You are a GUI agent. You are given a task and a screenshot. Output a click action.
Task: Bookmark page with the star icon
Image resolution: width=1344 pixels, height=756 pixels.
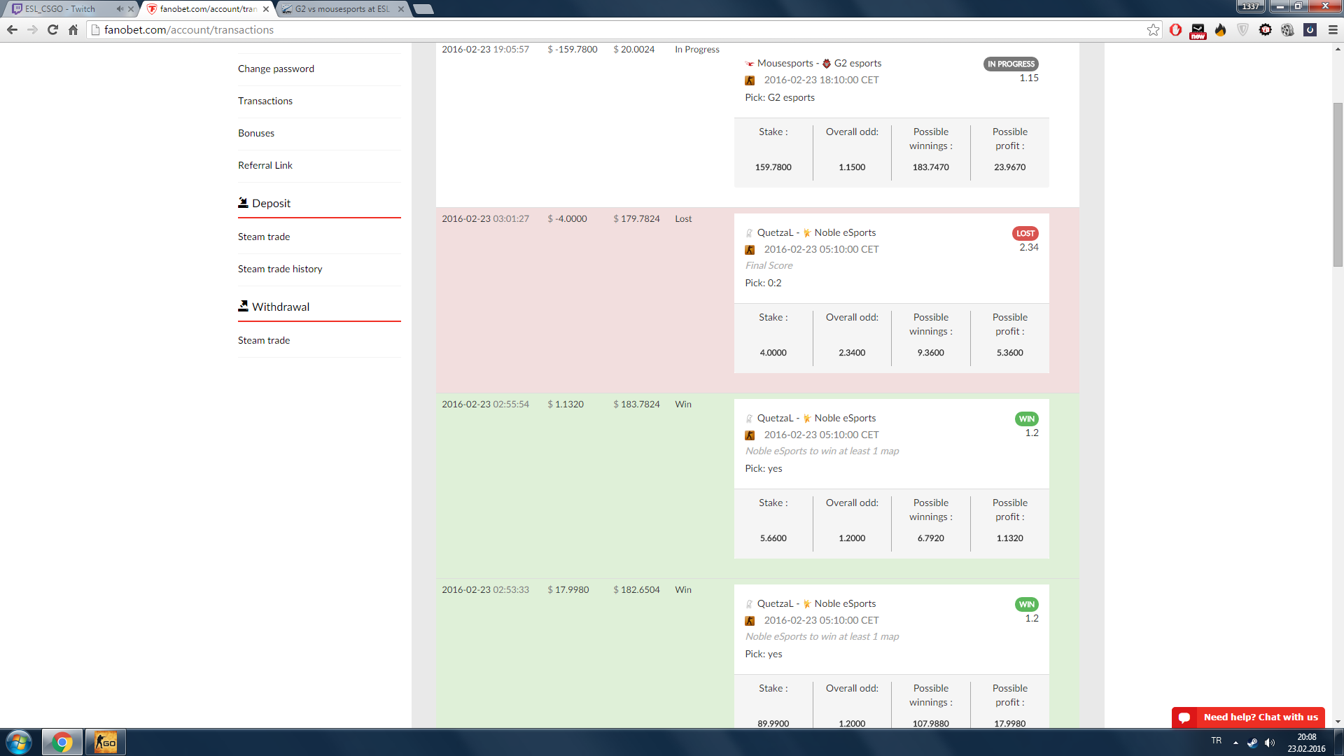pyautogui.click(x=1153, y=29)
